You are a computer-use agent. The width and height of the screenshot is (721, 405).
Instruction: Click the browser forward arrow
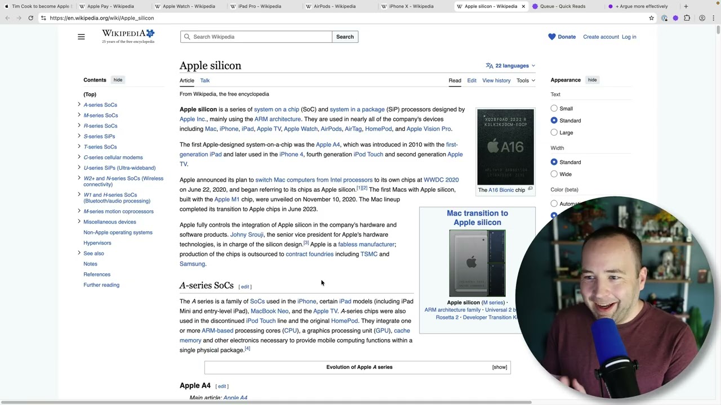(19, 18)
